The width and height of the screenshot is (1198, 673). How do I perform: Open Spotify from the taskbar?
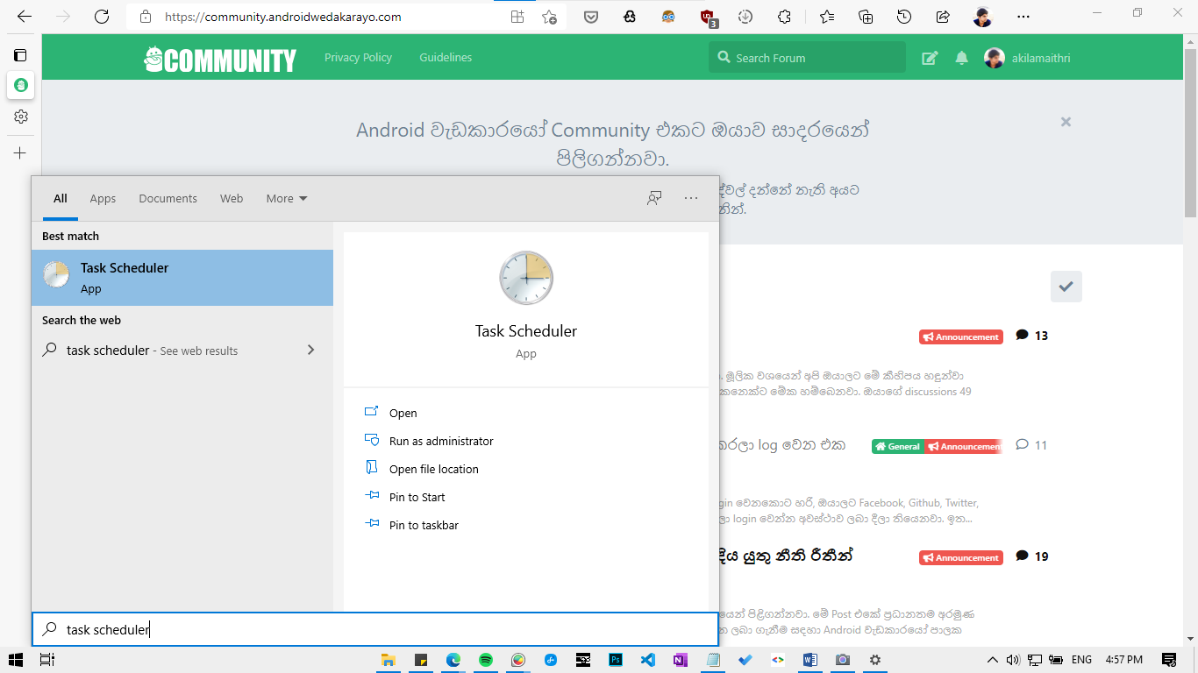(486, 660)
